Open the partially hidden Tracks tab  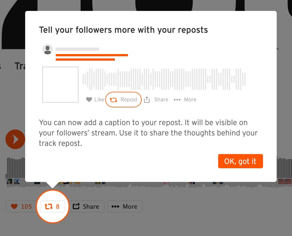click(x=20, y=66)
